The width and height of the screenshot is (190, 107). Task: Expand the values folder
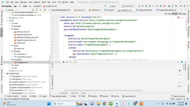coord(9,65)
